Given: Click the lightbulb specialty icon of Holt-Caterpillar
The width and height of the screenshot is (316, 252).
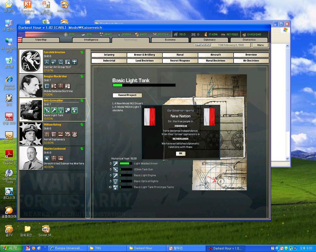Looking at the screenshot, I should point(61,110).
